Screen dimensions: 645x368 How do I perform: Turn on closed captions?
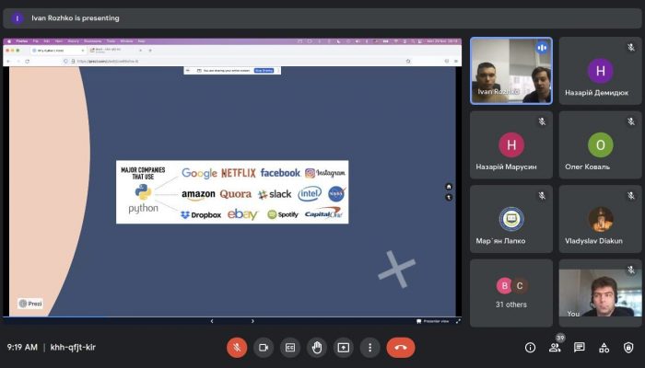coord(290,347)
